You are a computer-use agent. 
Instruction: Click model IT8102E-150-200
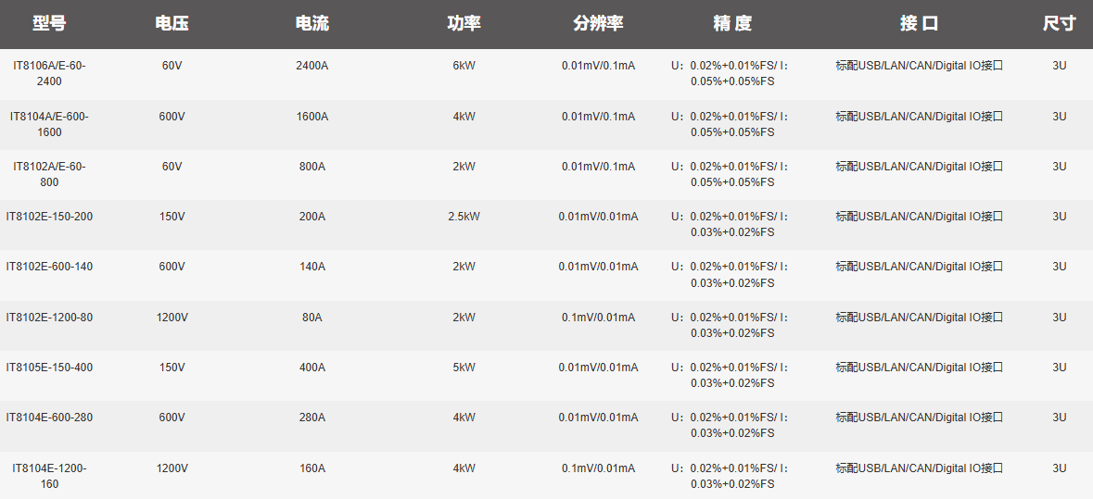click(x=49, y=217)
